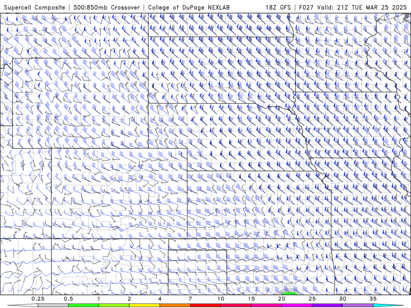
Task: Click the legend value 4
Action: click(160, 299)
